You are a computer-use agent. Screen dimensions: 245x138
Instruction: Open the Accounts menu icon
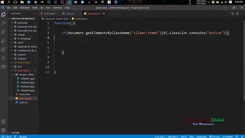pos(3,122)
